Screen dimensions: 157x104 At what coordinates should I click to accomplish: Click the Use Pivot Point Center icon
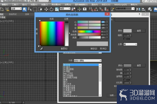73,9
